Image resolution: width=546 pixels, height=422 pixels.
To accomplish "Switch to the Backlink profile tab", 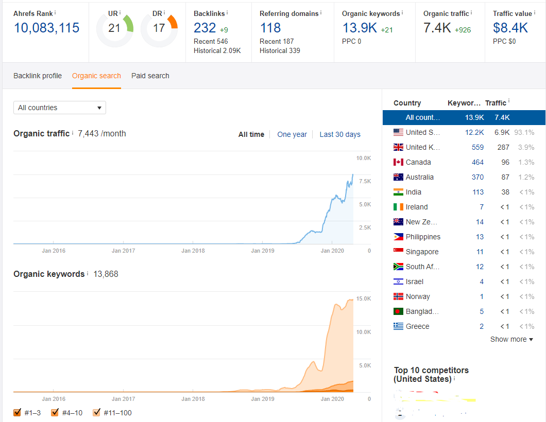I will pos(38,76).
